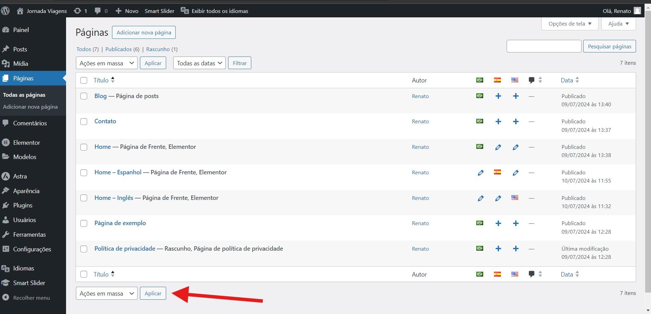The height and width of the screenshot is (314, 651).
Task: Add Spanish translation for Política de privacidade
Action: [498, 249]
